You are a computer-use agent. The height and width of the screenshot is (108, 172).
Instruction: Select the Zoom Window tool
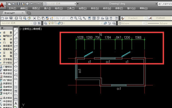pos(80,18)
